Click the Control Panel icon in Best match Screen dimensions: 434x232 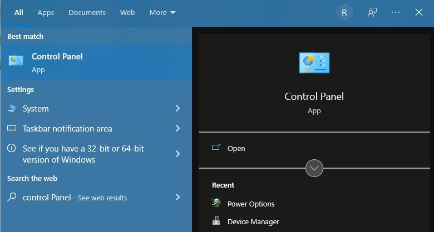coord(16,60)
